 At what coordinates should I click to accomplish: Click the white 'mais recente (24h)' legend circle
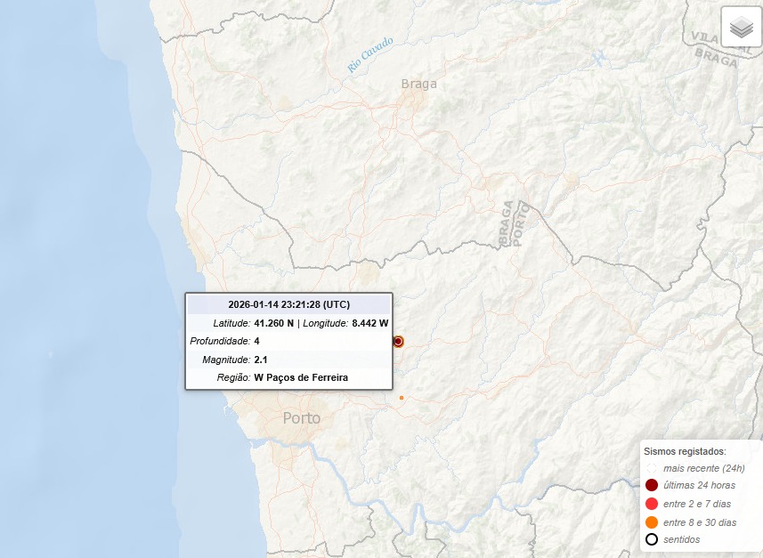pyautogui.click(x=652, y=468)
